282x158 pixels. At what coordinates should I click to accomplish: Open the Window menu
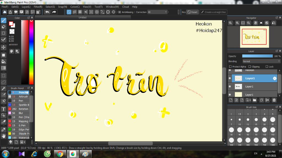112,7
